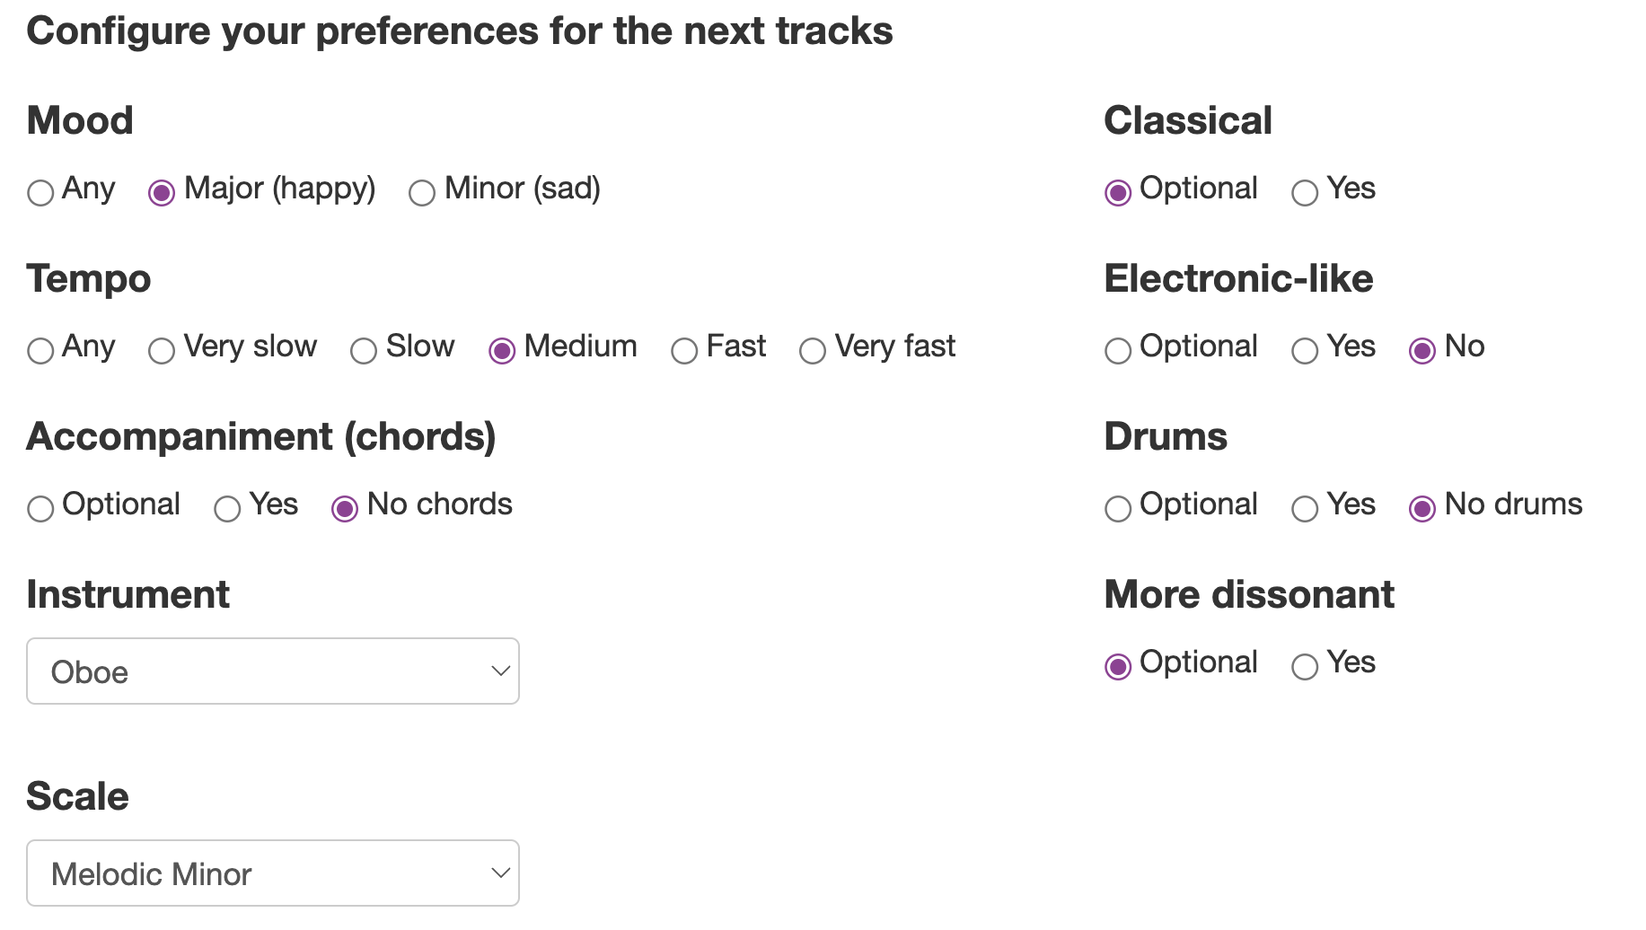Select Major (happy) mood
Image resolution: width=1646 pixels, height=930 pixels.
click(162, 193)
